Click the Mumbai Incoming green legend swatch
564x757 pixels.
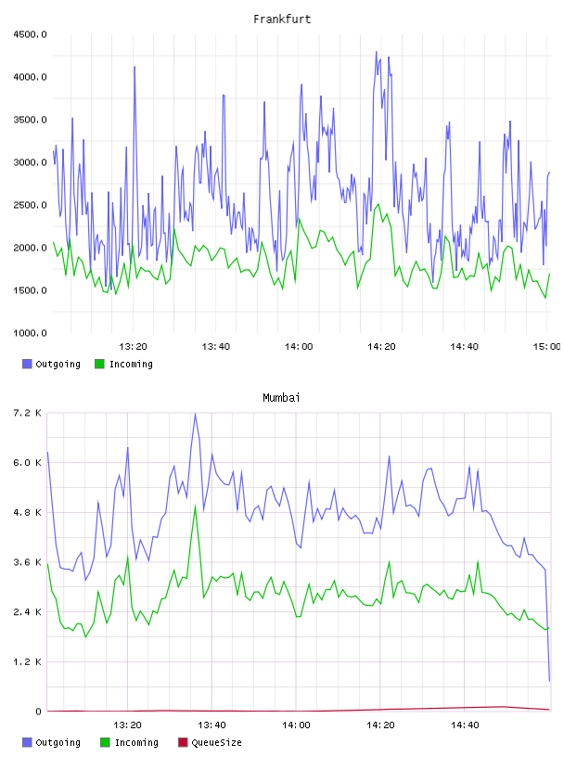[x=105, y=742]
